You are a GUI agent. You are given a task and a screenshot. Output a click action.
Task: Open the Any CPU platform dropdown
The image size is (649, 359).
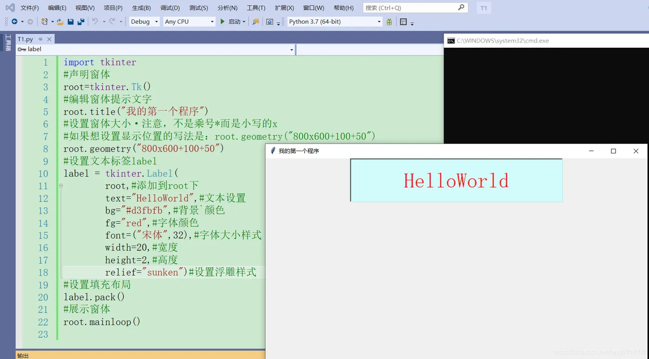189,22
